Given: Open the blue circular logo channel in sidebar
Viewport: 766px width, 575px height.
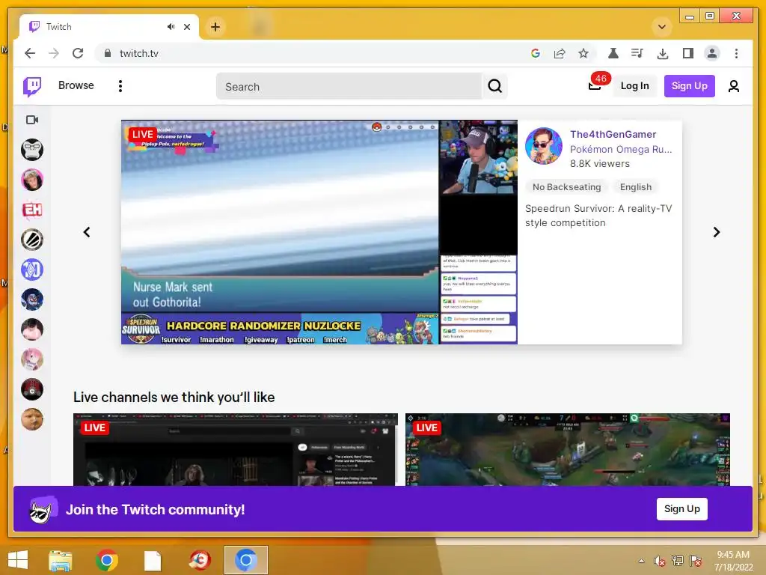Looking at the screenshot, I should coord(32,270).
